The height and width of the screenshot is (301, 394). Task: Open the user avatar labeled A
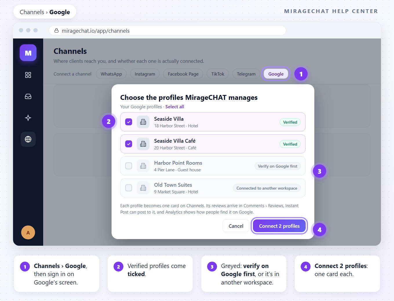click(x=28, y=232)
